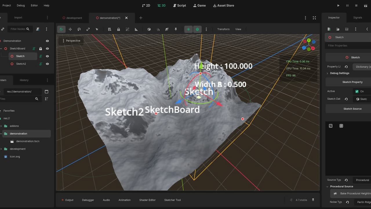Click the lock icon on SketchBoard
The image size is (371, 209).
(x=41, y=49)
